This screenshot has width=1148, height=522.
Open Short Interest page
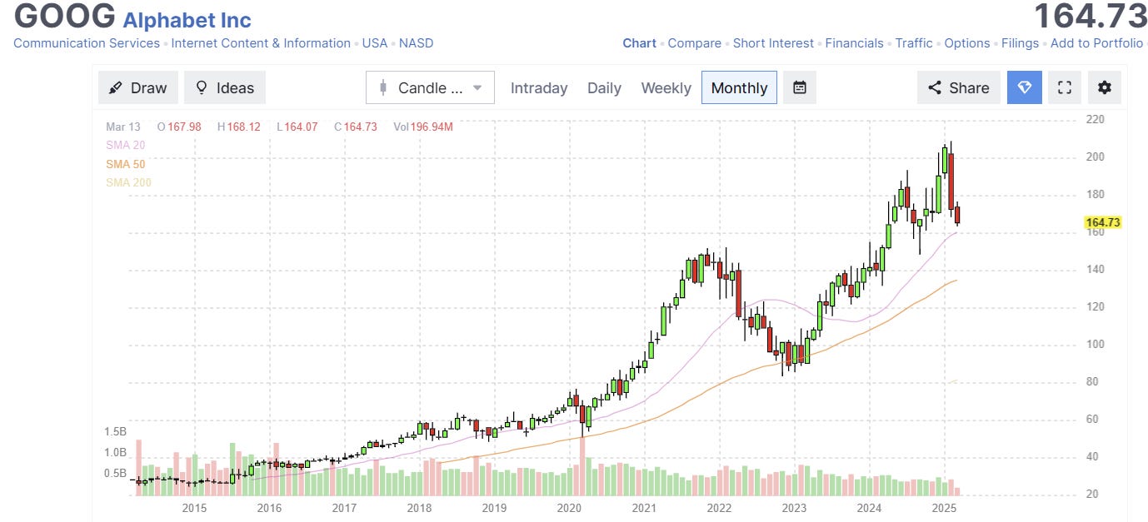click(773, 43)
